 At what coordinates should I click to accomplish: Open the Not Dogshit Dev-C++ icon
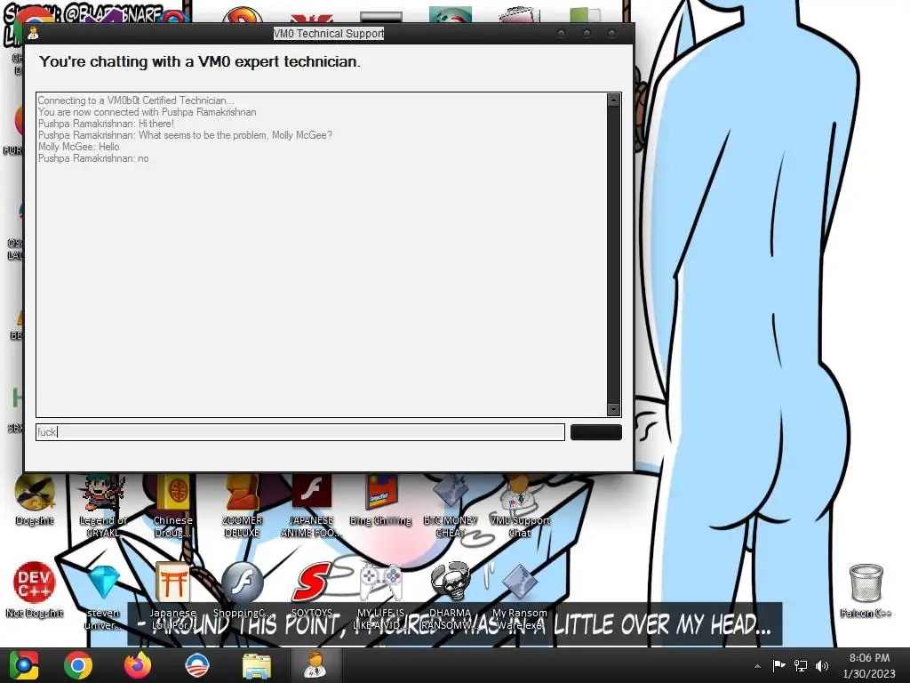[x=35, y=590]
